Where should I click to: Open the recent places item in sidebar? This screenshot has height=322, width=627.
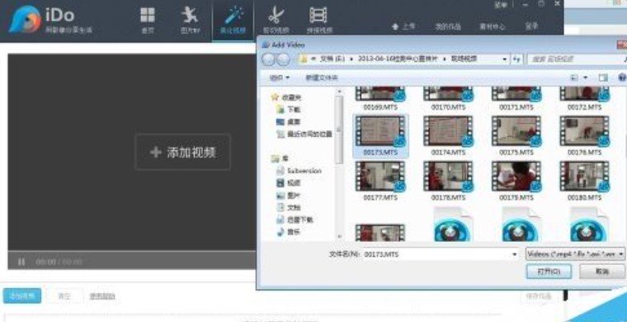click(304, 134)
